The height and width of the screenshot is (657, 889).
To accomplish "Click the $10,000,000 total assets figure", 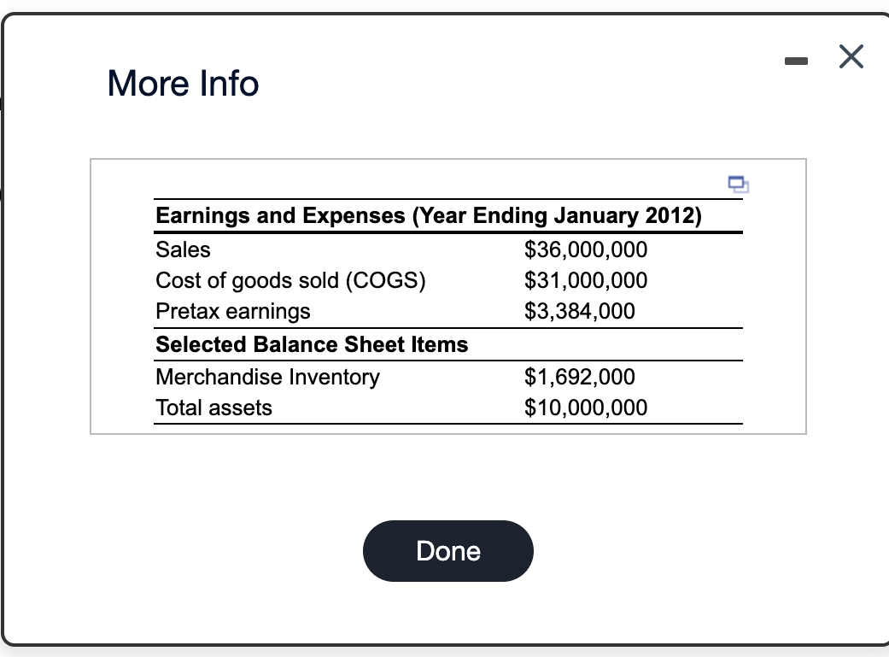I will [586, 408].
